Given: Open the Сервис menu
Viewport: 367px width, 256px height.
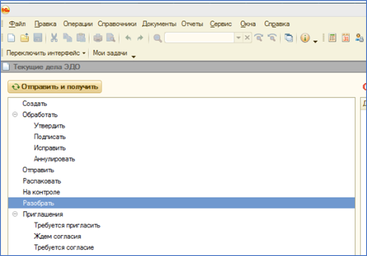Looking at the screenshot, I should tap(221, 24).
